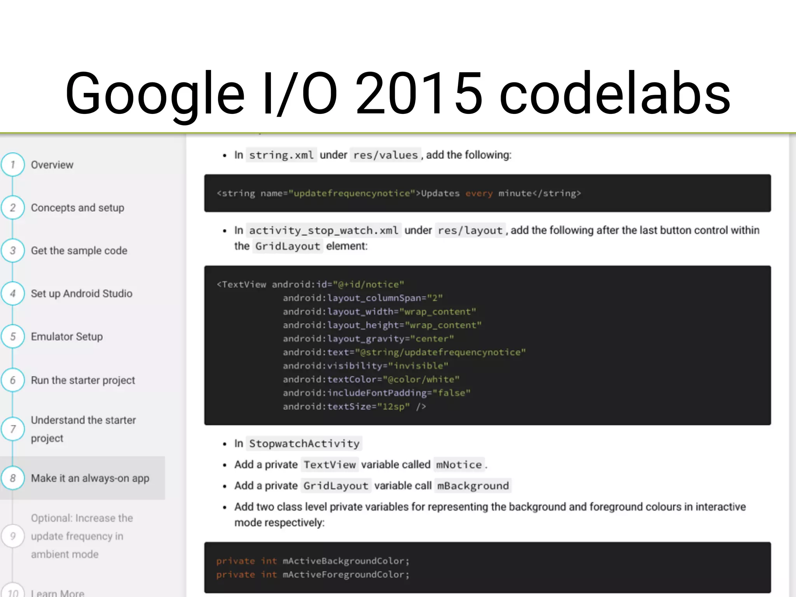Click the res/values inline code

(x=386, y=155)
